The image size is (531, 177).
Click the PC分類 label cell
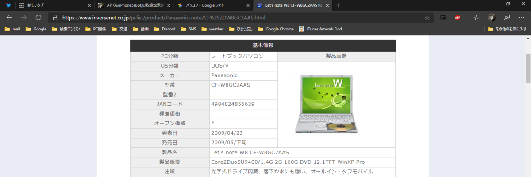[x=170, y=56]
